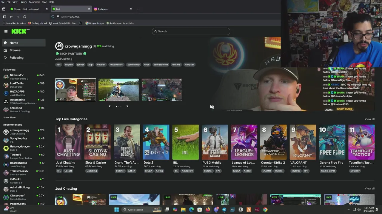Screen dimensions: 382x214
Task: Open Home in the sidebar
Action: [24, 43]
